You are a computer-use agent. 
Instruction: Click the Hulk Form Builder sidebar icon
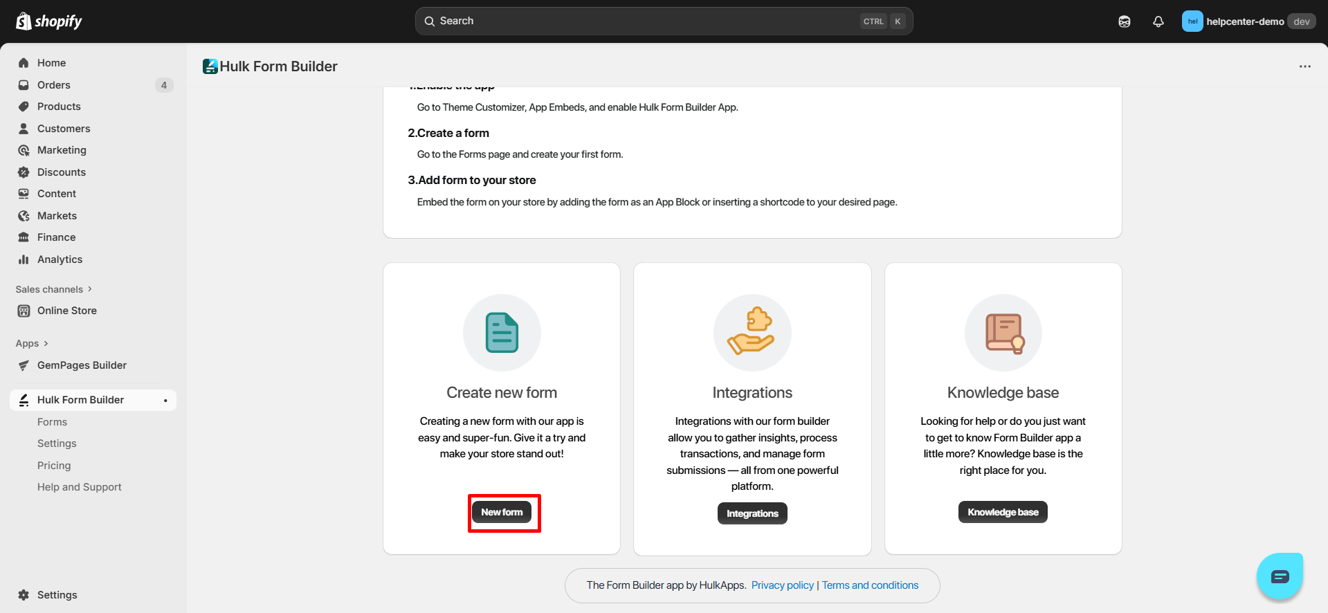tap(24, 400)
